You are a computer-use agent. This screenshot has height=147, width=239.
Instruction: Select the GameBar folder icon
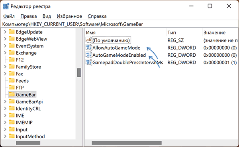[12, 95]
